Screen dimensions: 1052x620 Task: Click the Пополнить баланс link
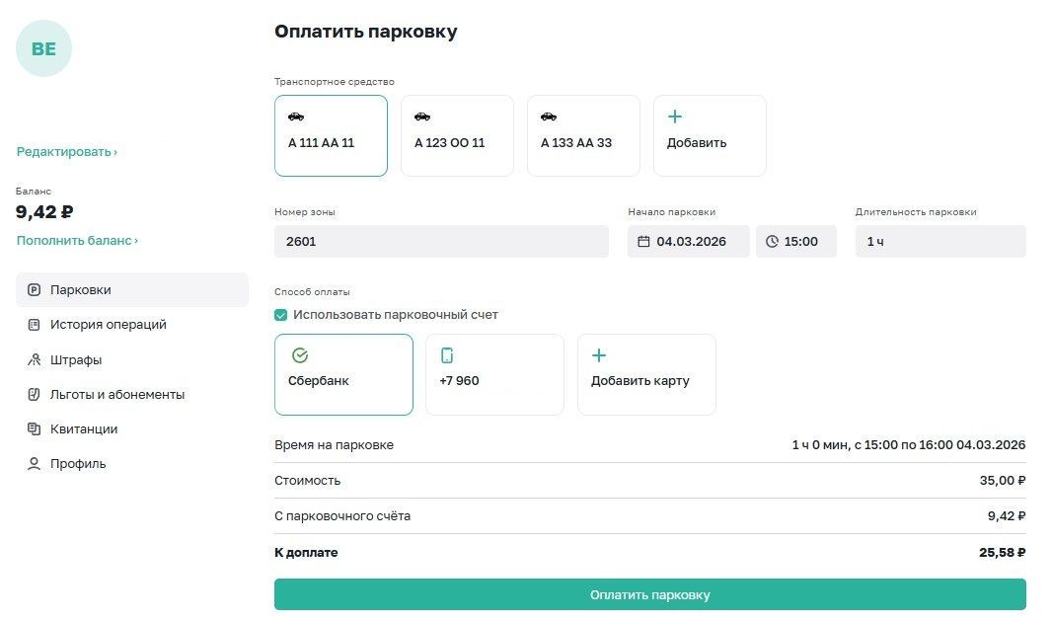[77, 241]
